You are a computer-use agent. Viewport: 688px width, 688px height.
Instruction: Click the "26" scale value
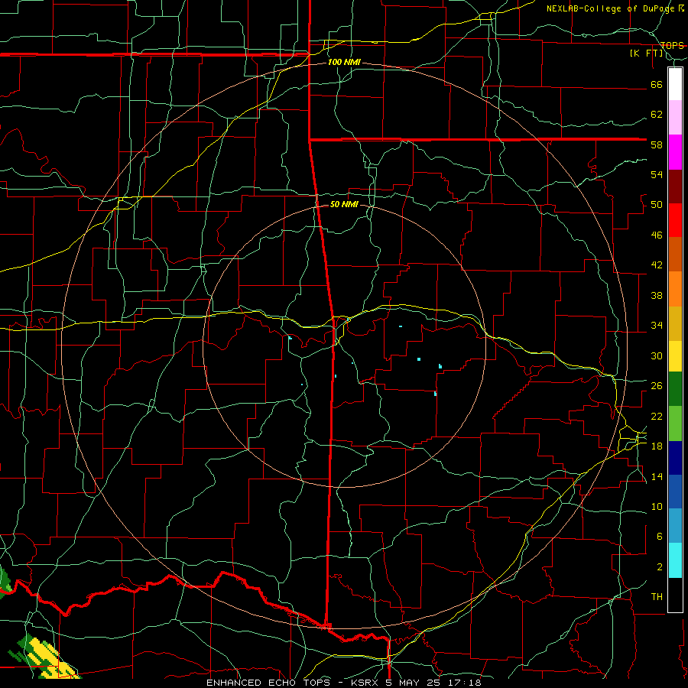click(657, 386)
